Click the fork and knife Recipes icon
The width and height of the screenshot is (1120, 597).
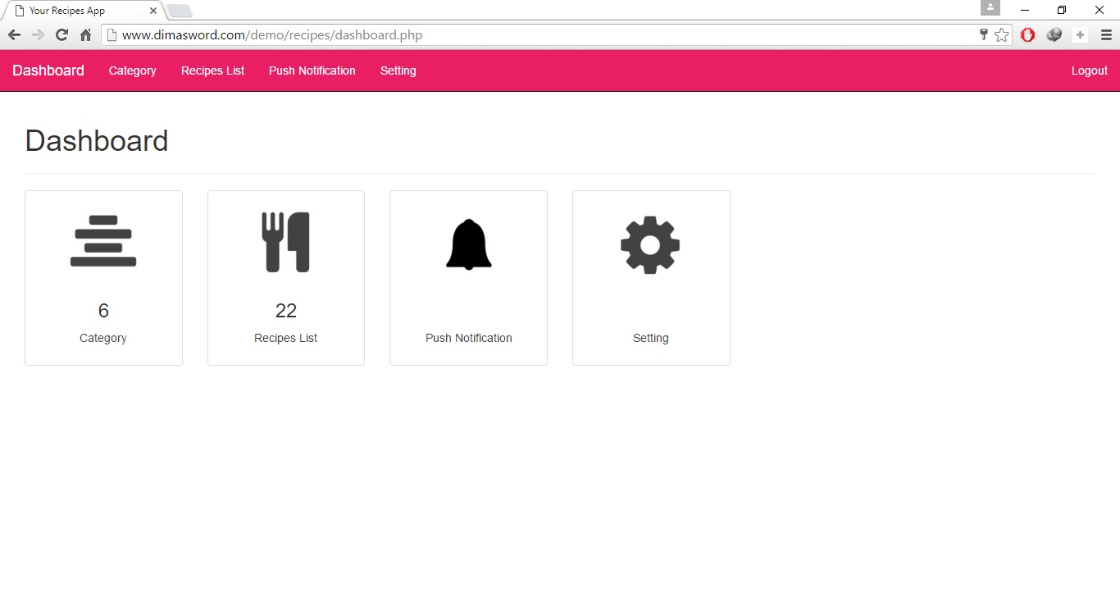(x=285, y=242)
